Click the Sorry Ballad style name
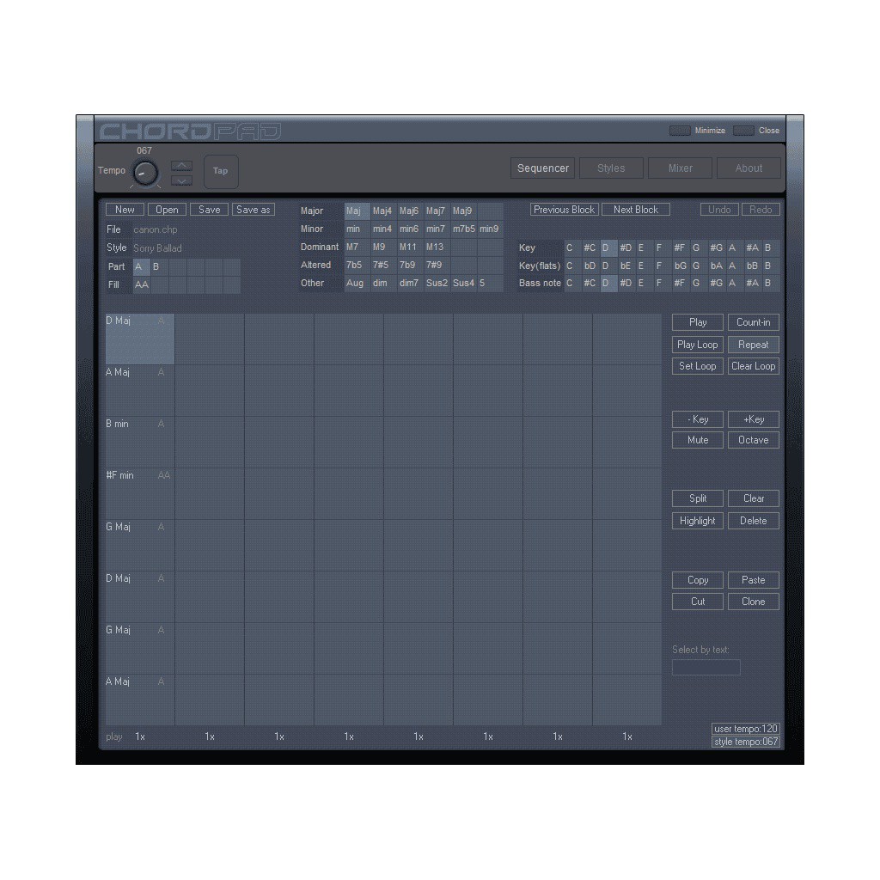 (x=158, y=248)
